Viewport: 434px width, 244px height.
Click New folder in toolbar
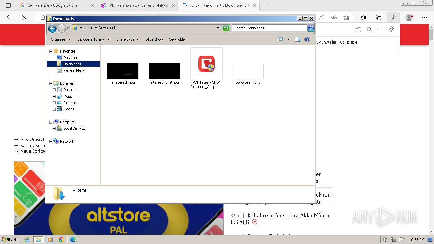[177, 39]
